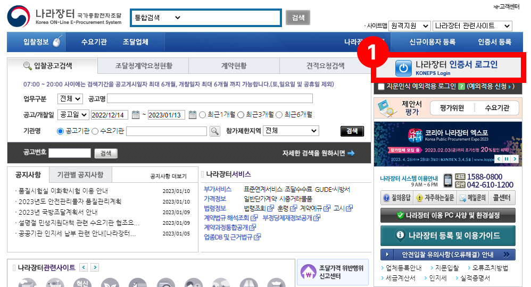Click the magnifier icon beside 기관명 field
The image size is (531, 287).
214,131
